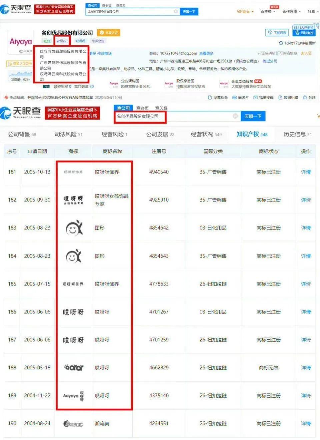
Task: Switch to the 经营风险 tab
Action: click(x=114, y=134)
